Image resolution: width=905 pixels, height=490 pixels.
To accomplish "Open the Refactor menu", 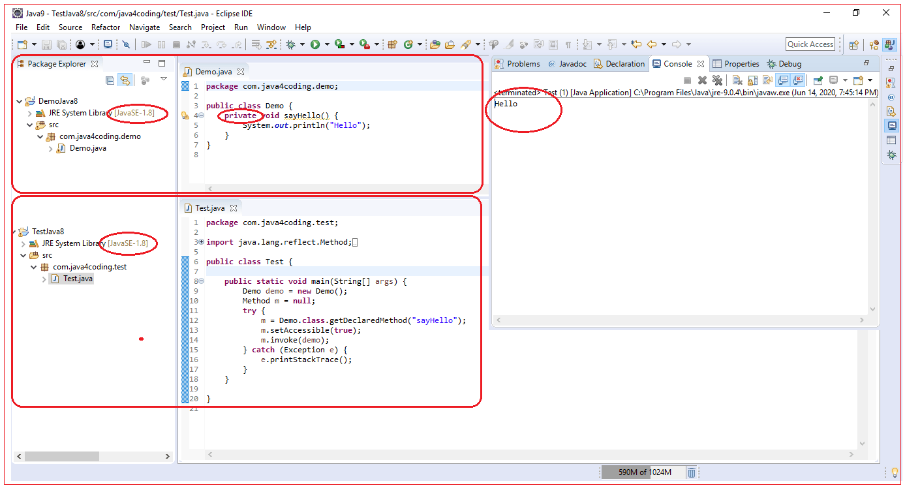I will 104,27.
